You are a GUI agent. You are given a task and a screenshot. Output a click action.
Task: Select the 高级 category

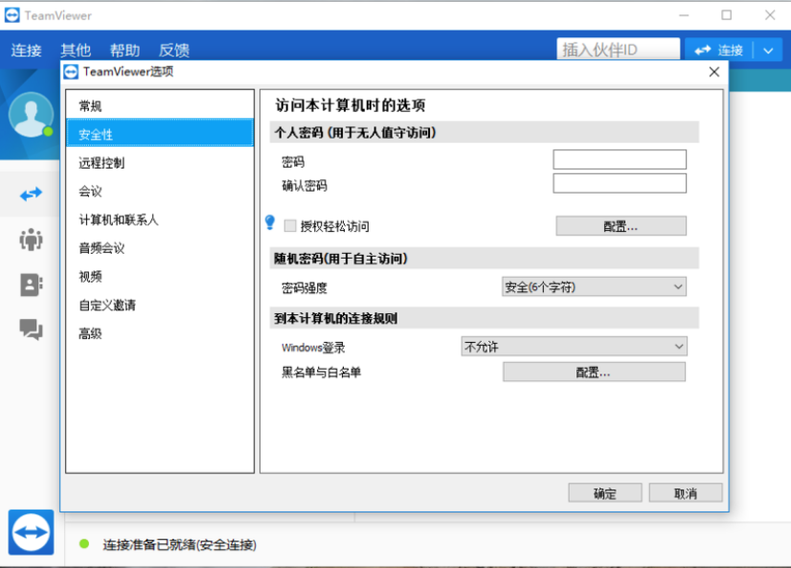pyautogui.click(x=160, y=333)
